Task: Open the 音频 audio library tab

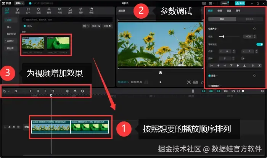Action: click(18, 10)
